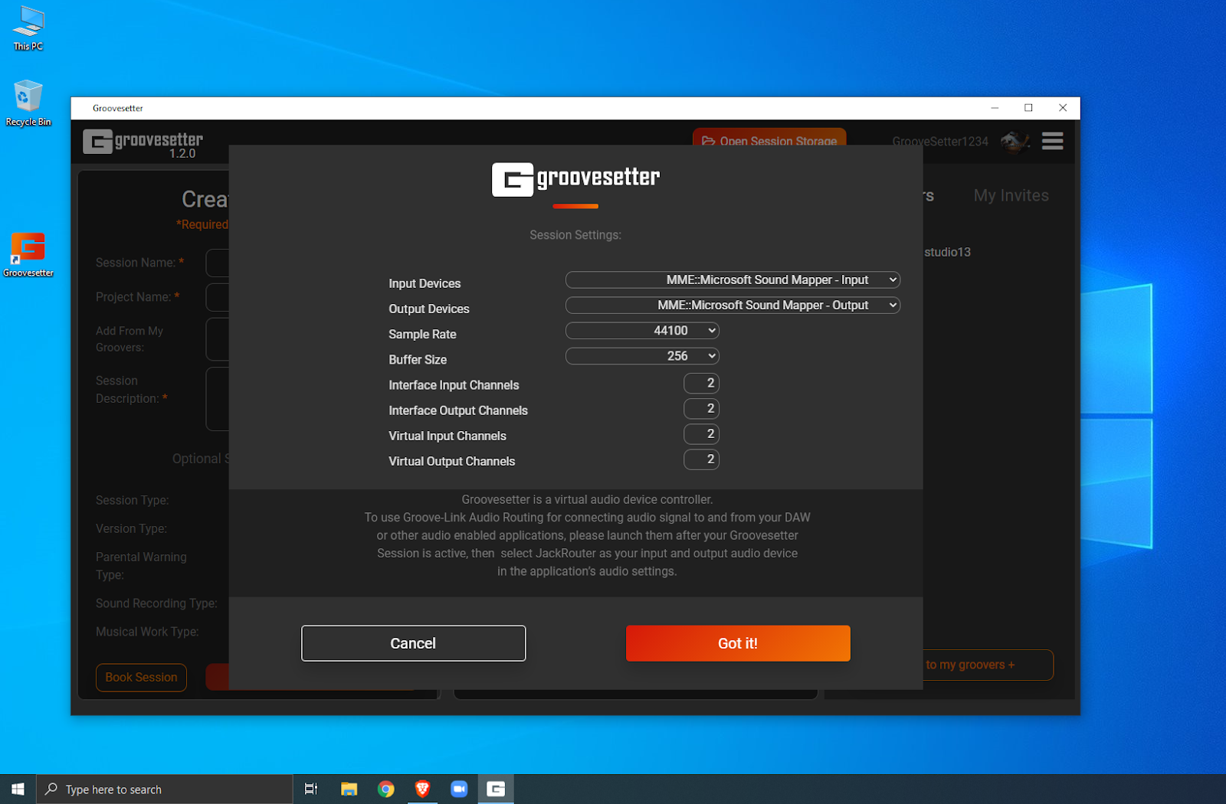Open the hamburger menu icon
The image size is (1226, 804).
point(1052,141)
